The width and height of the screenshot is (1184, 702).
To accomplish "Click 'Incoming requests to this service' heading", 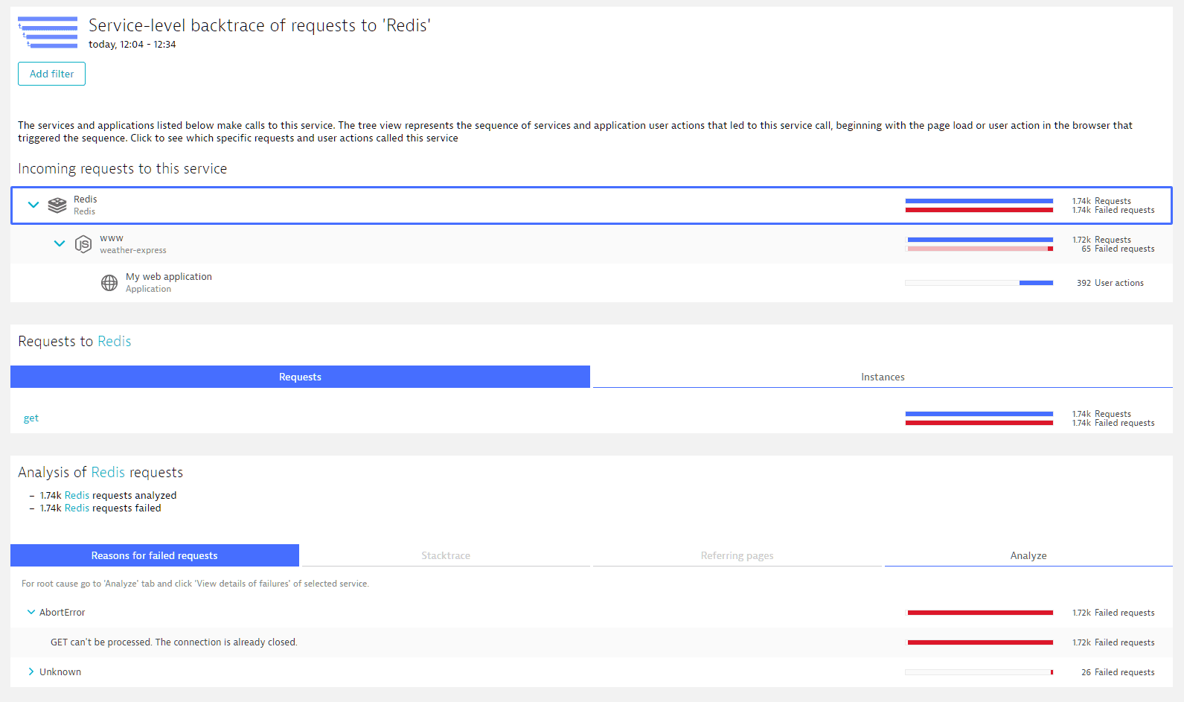I will [122, 169].
